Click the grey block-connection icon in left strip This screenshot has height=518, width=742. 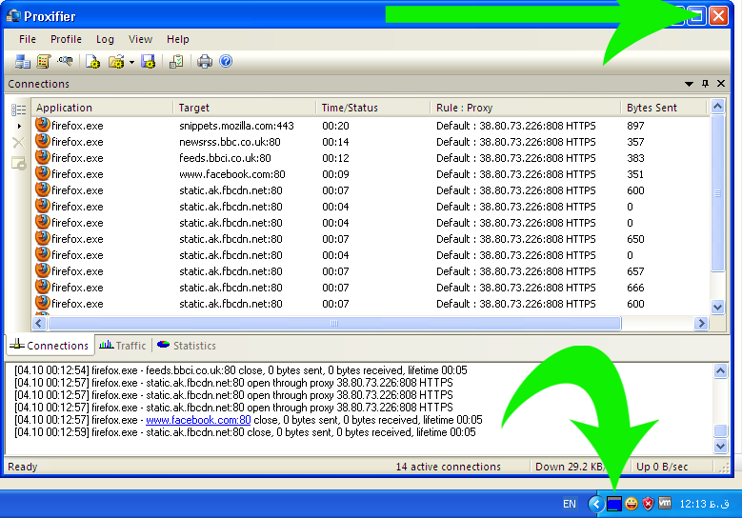[18, 163]
